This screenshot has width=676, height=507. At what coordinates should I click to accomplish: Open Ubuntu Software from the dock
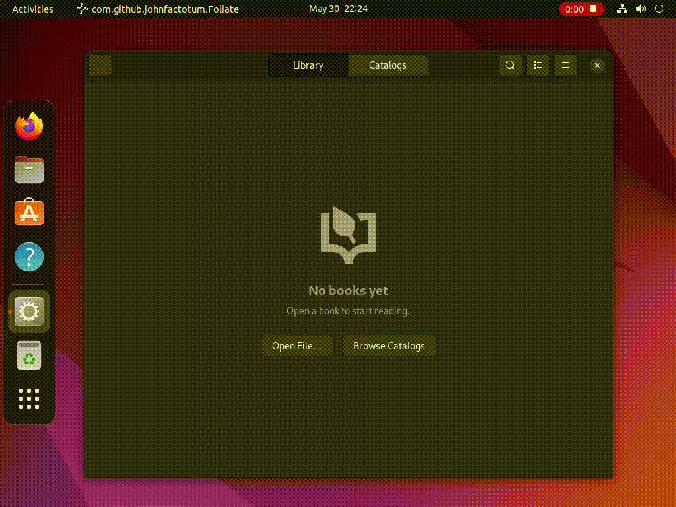pos(29,213)
